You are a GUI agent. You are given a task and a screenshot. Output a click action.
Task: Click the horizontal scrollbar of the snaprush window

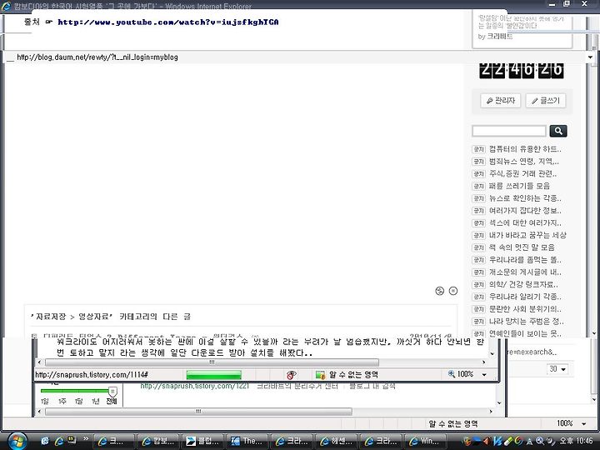click(212, 362)
